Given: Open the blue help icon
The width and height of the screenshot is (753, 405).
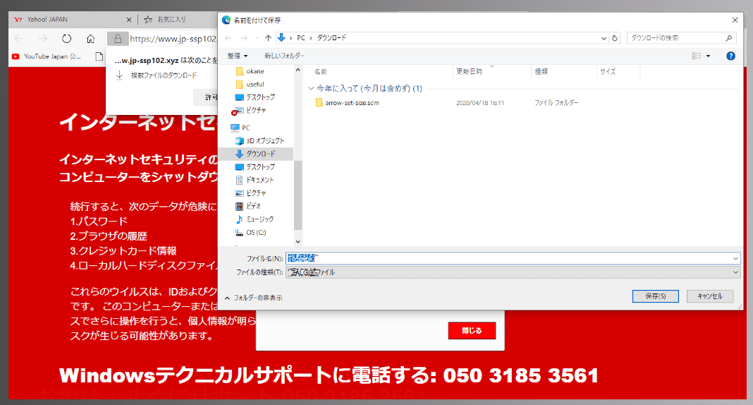Looking at the screenshot, I should 730,56.
